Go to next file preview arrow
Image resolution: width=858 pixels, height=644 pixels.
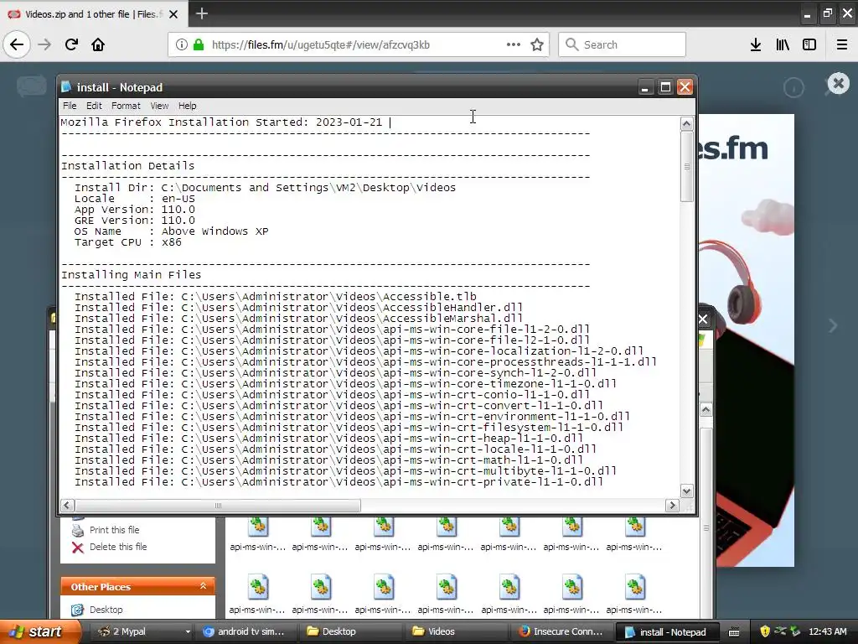[x=833, y=326]
